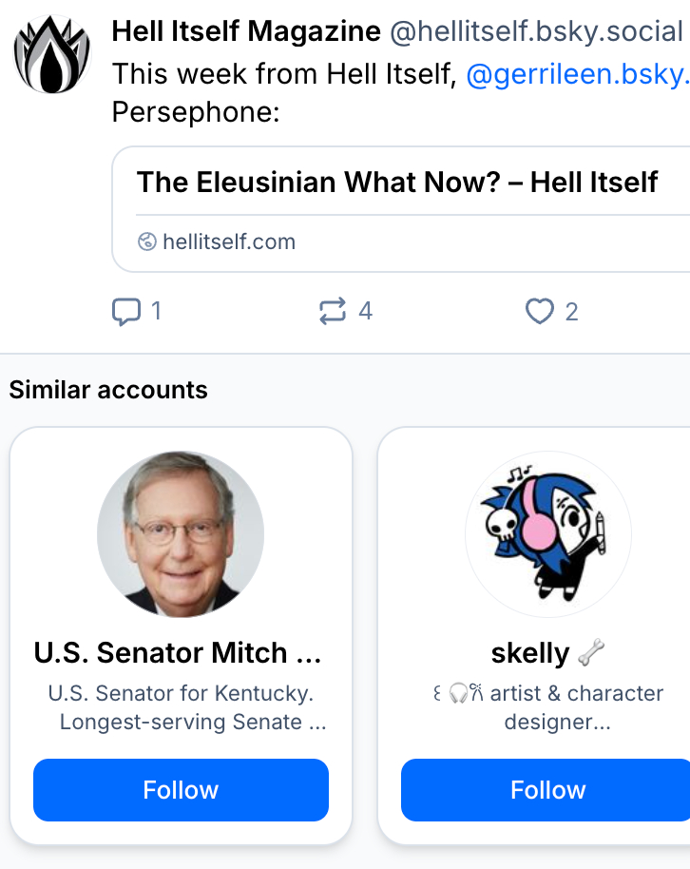Follow the skelly account

[x=547, y=790]
